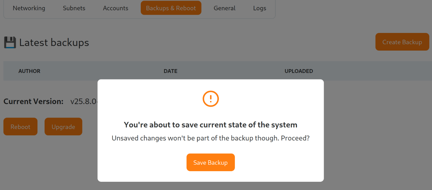Hit the Upgrade button
Image resolution: width=432 pixels, height=190 pixels.
click(63, 127)
